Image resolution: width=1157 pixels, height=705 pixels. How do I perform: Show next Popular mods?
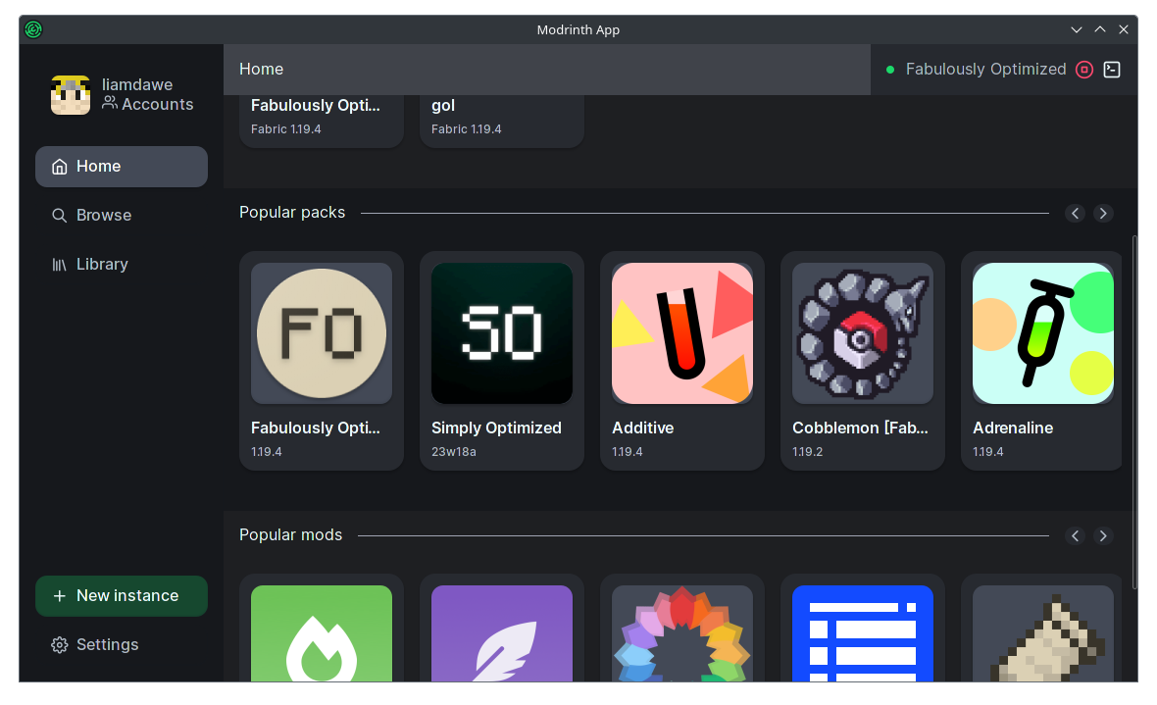[x=1103, y=535]
